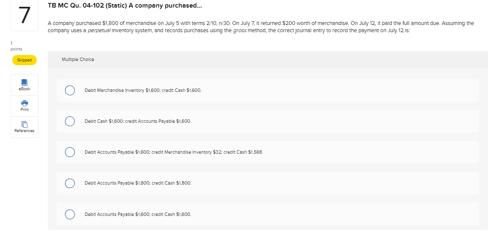Viewport: 491px width, 232px height.
Task: Click the Print printer icon
Action: (x=25, y=103)
